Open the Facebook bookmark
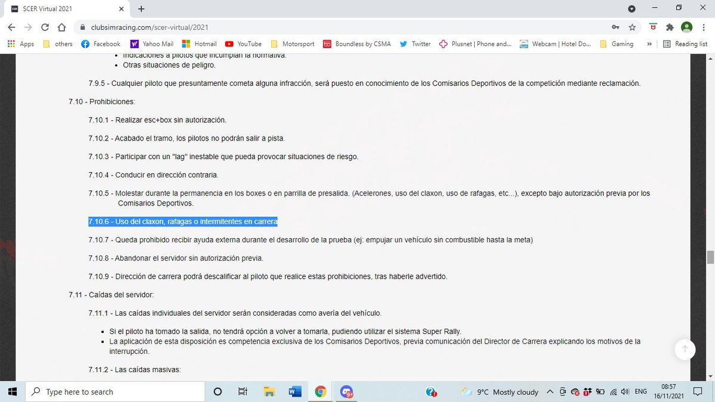This screenshot has height=402, width=715. [x=101, y=43]
